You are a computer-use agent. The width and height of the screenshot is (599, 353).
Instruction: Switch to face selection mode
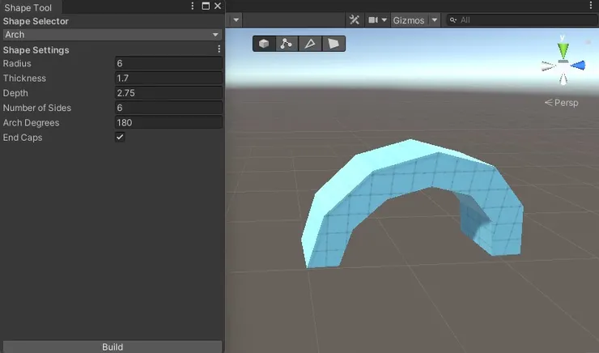click(332, 44)
